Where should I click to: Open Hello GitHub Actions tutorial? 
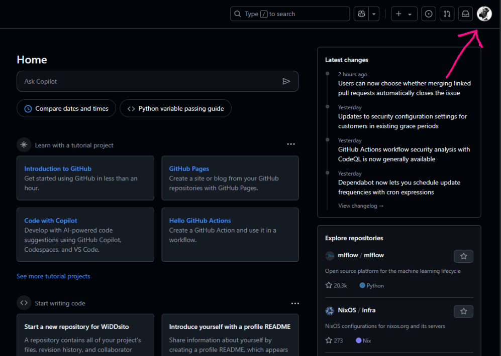[199, 221]
